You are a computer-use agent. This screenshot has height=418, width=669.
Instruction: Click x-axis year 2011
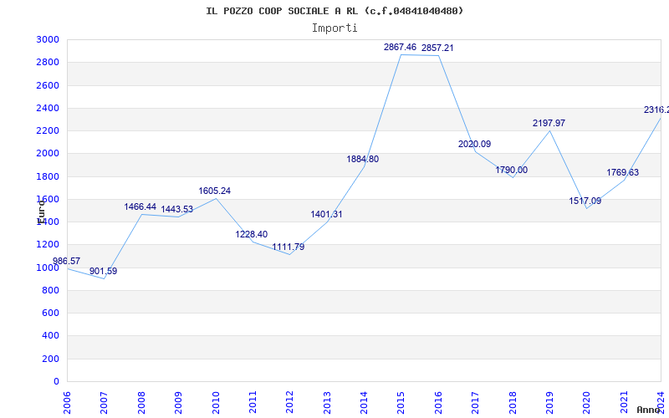point(253,403)
